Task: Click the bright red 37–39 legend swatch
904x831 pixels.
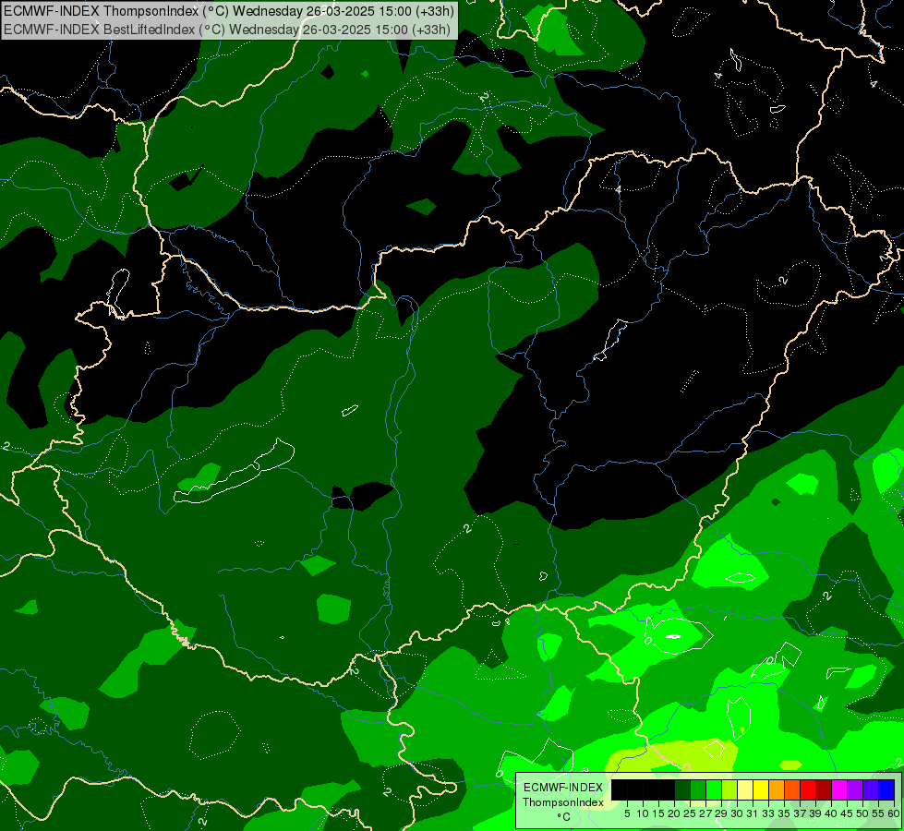Action: [x=808, y=789]
